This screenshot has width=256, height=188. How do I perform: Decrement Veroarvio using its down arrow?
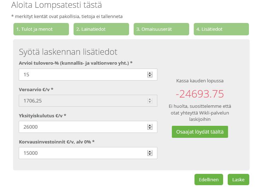coord(150,102)
